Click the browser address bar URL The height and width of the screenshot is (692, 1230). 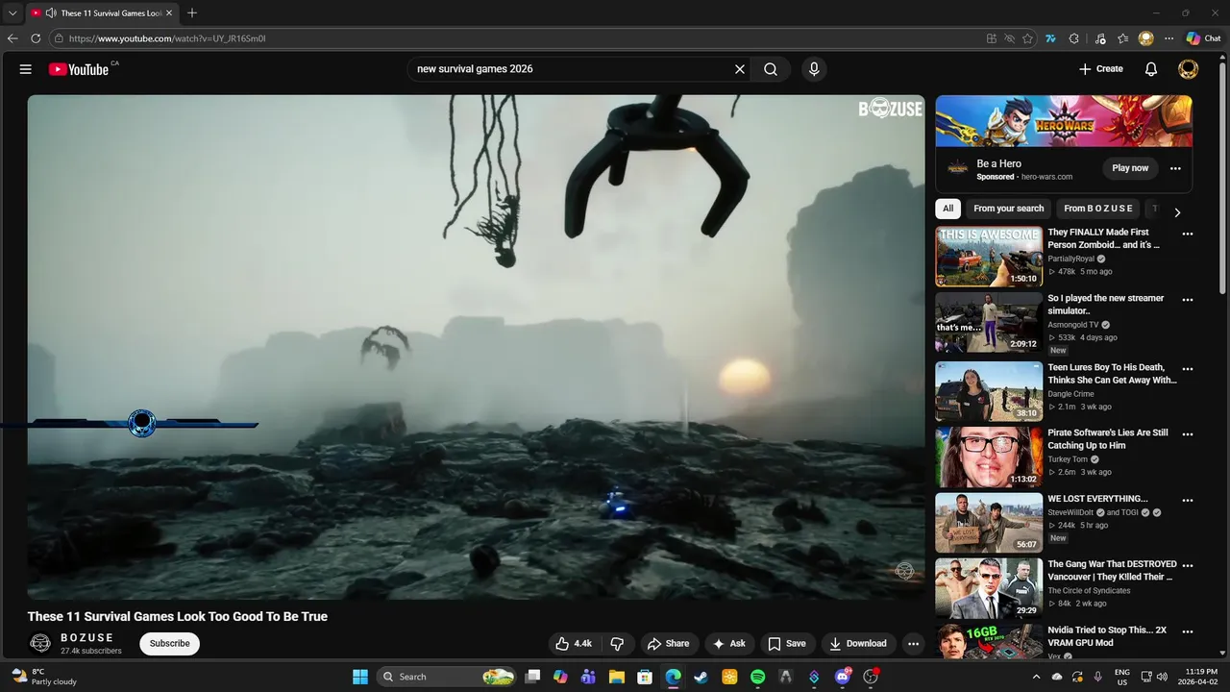(x=167, y=38)
